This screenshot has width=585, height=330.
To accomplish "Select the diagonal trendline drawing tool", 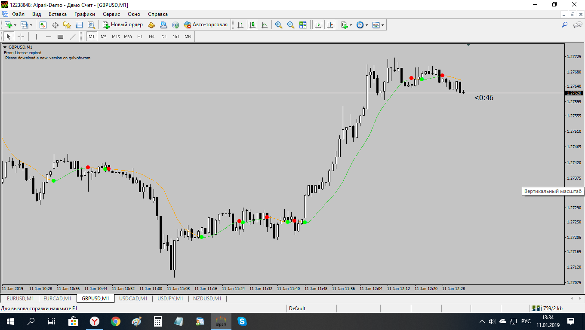I will pos(73,37).
